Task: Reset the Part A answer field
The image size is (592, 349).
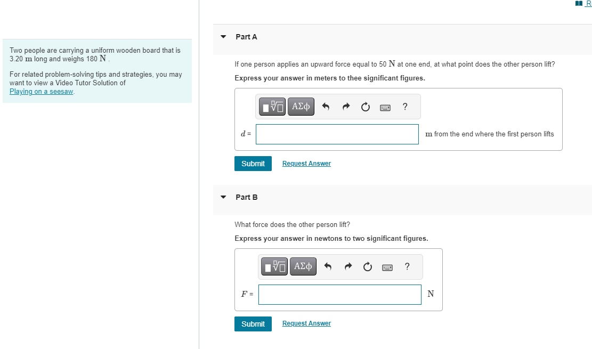Action: [365, 107]
